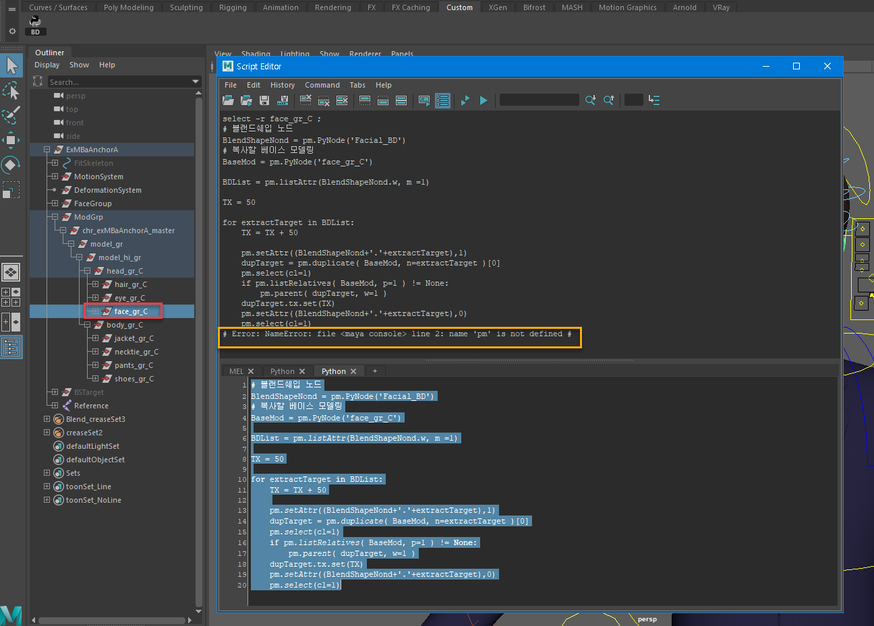
Task: Click the Save Script icon in Script Editor
Action: (x=264, y=100)
